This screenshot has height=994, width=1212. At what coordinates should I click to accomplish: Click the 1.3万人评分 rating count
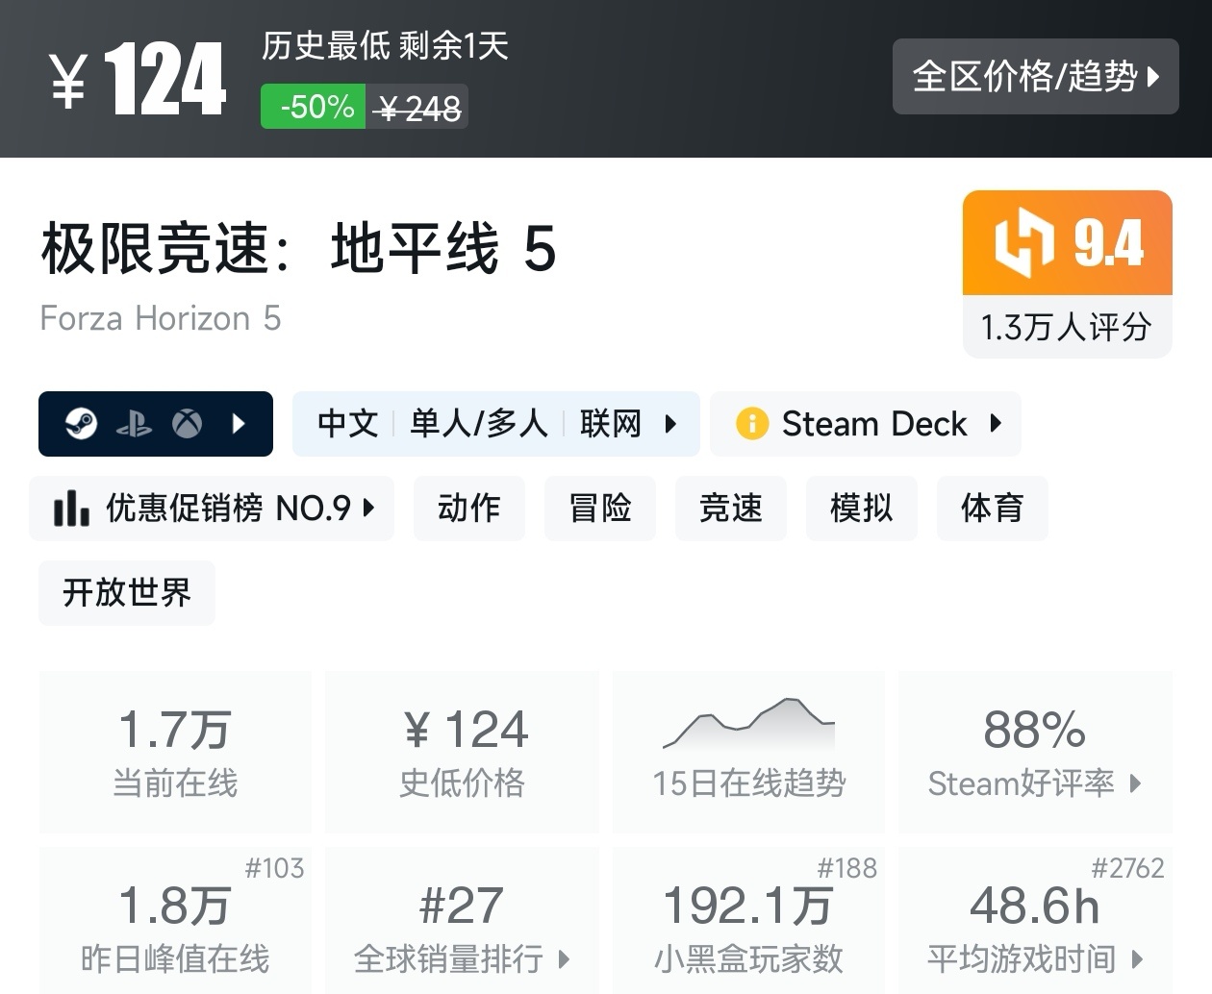(1067, 328)
